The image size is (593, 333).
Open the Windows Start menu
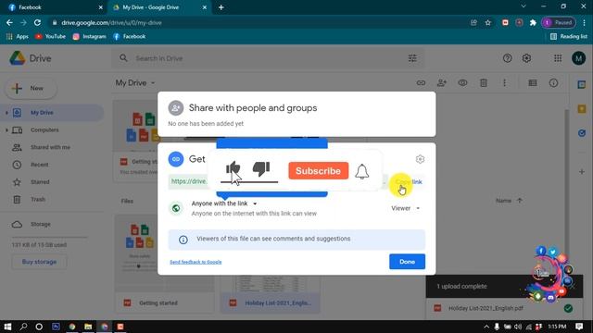[7, 327]
